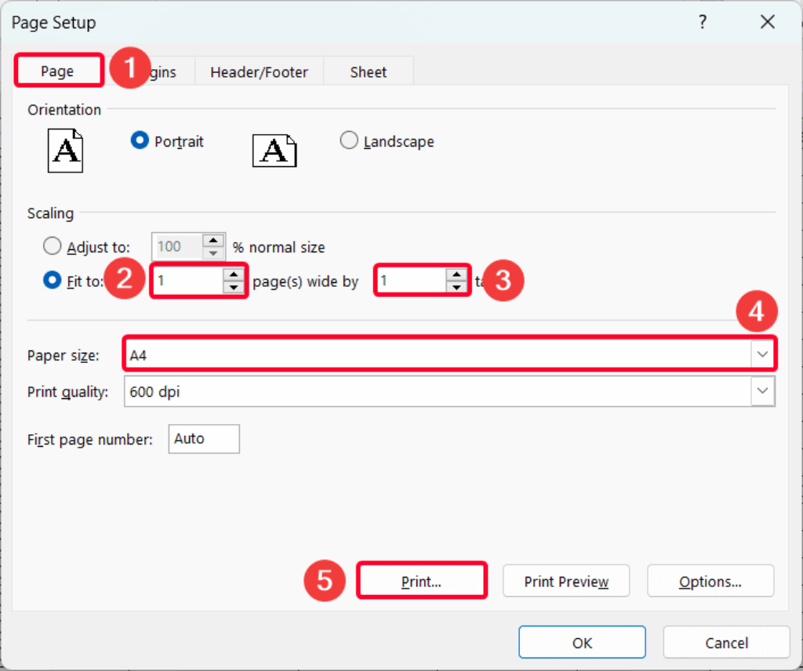Click the First page number field
This screenshot has width=803, height=671.
coord(203,439)
